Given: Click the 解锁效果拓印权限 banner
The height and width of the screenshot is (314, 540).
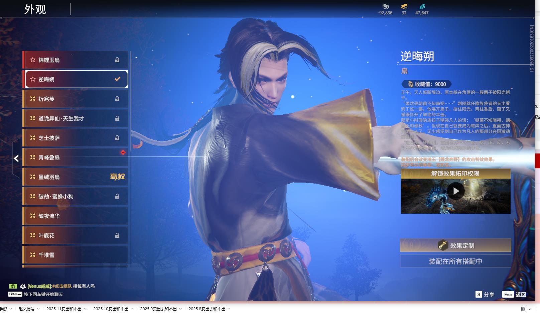Looking at the screenshot, I should pyautogui.click(x=455, y=174).
